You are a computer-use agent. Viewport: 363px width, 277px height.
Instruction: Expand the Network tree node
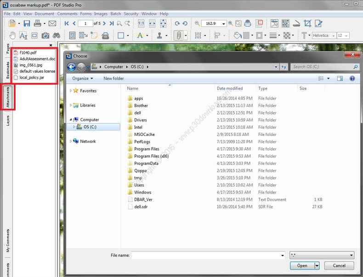(71, 141)
